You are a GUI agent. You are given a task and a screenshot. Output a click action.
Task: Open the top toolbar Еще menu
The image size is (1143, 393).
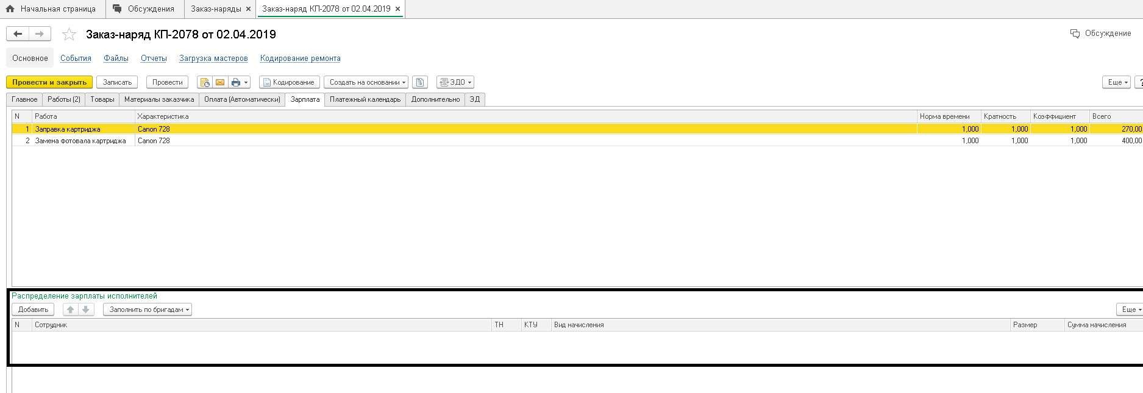[x=1116, y=82]
